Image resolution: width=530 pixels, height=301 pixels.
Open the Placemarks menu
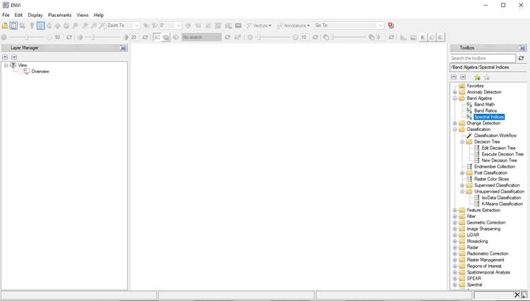60,15
